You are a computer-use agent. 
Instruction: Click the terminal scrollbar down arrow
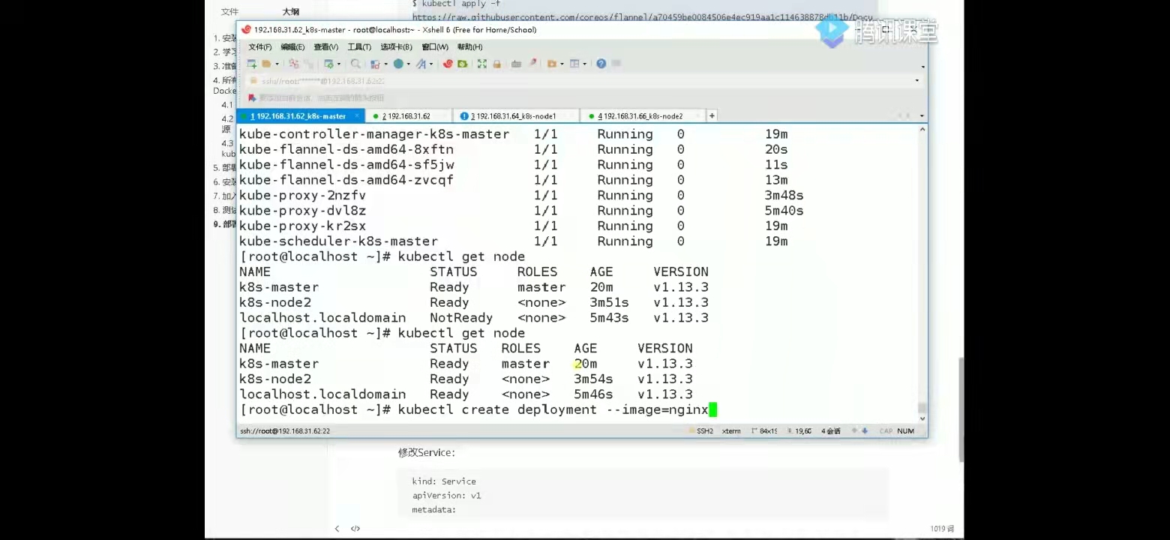[x=922, y=418]
